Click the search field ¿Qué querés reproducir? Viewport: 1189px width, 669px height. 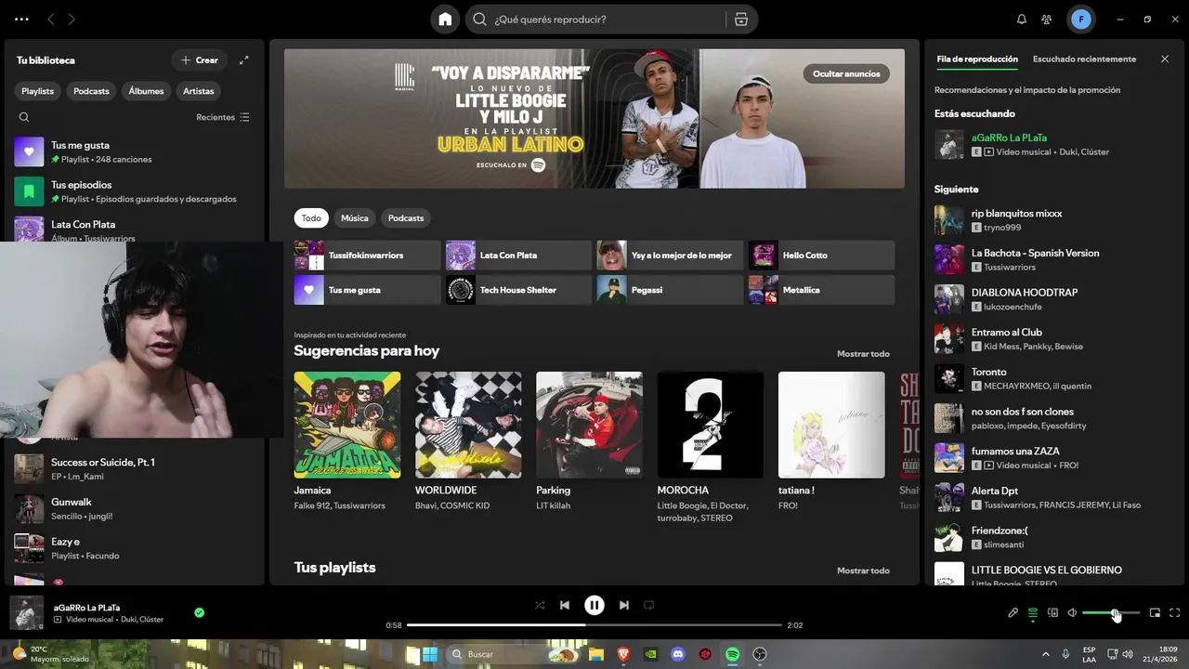608,19
